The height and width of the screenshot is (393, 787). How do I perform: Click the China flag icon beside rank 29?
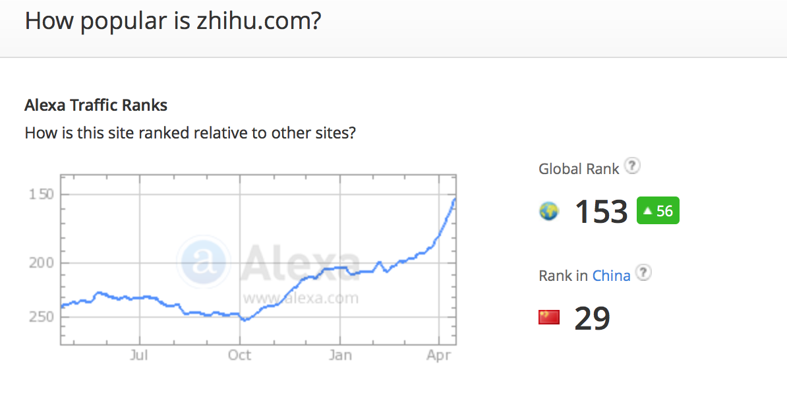tap(549, 317)
